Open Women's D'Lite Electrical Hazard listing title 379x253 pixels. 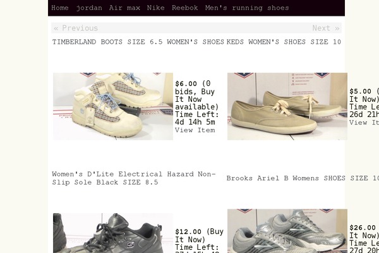[134, 178]
